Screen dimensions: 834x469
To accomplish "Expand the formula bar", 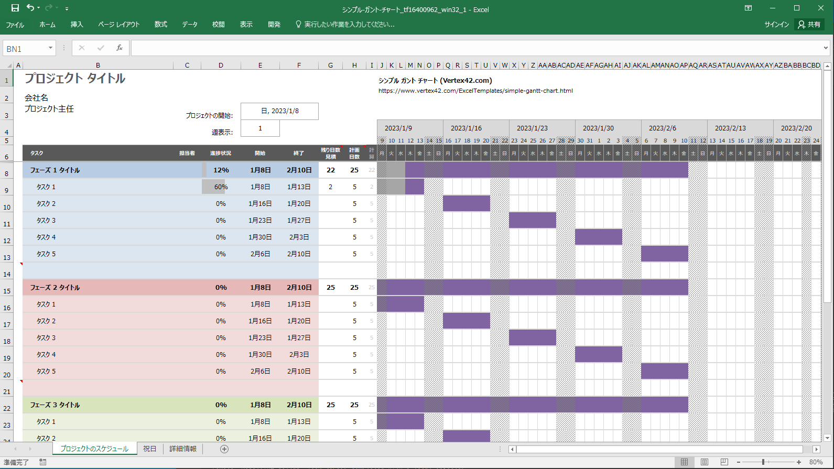I will (826, 48).
